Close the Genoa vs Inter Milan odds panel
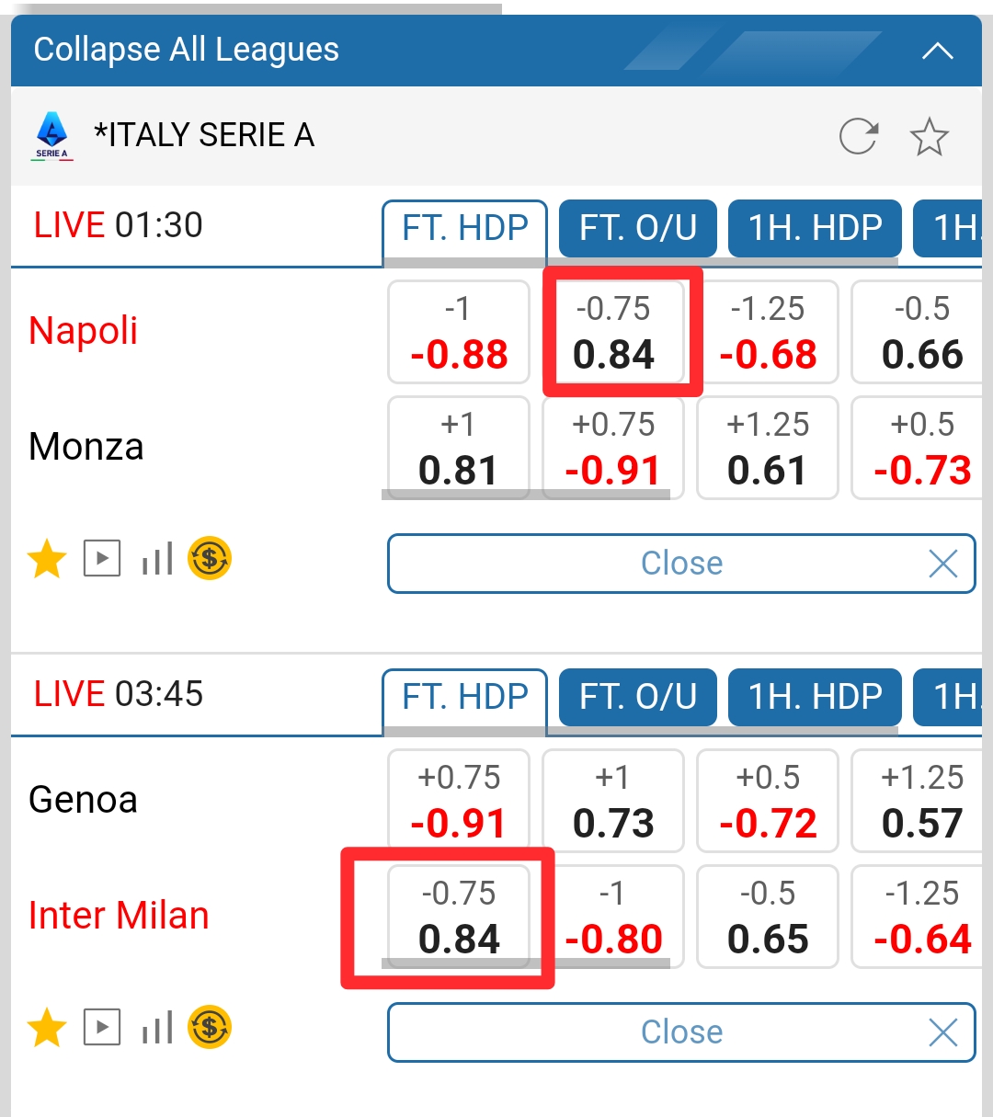This screenshot has height=1117, width=993. pos(681,1032)
